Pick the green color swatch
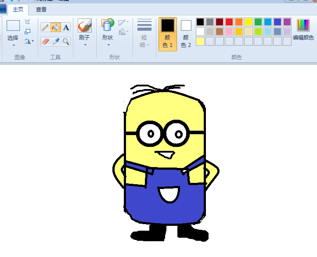Viewport: 317px width, 257px height. [x=258, y=22]
